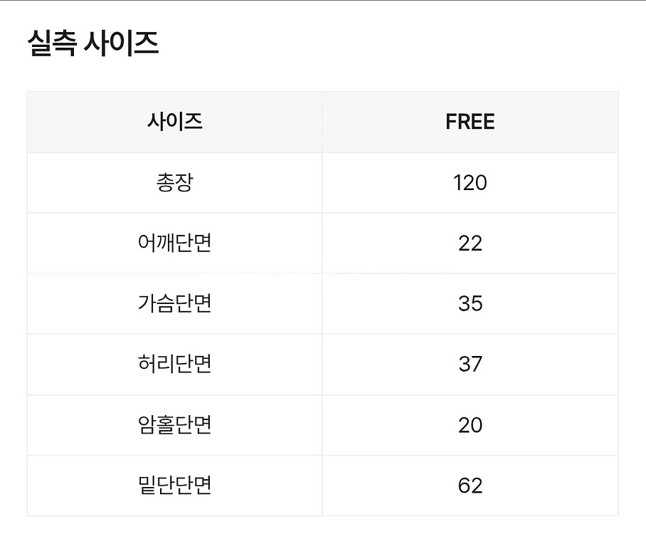
Task: Click the bottom border below the 밑단단면 row
Action: pyautogui.click(x=322, y=515)
